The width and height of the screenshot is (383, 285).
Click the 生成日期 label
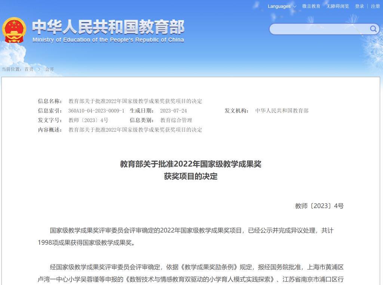tap(142, 111)
